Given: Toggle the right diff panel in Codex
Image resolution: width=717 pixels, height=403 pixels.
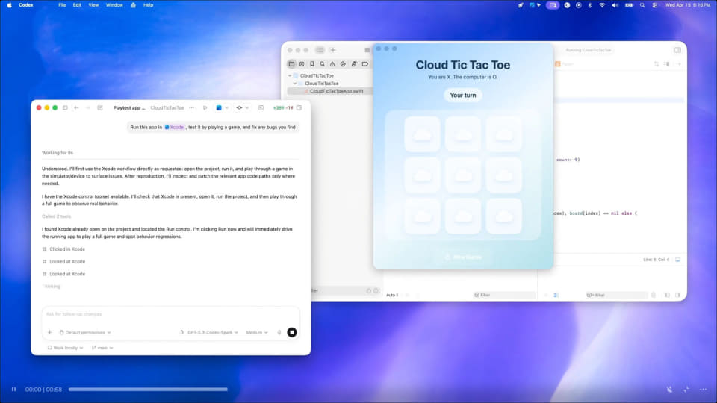Looking at the screenshot, I should tap(299, 107).
